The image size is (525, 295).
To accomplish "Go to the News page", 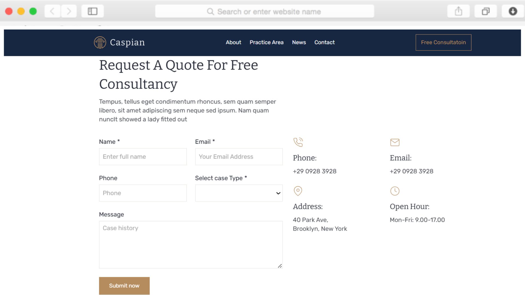I will (x=299, y=42).
